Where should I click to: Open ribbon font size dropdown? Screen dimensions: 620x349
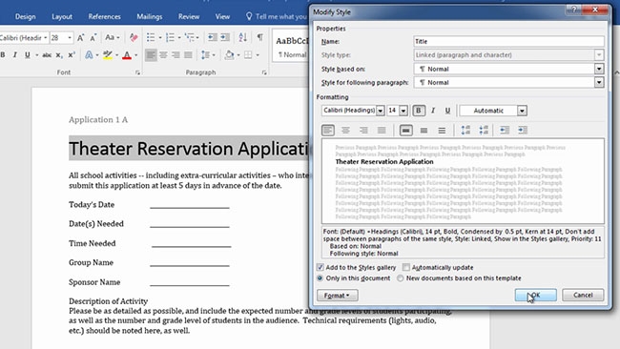tap(70, 38)
